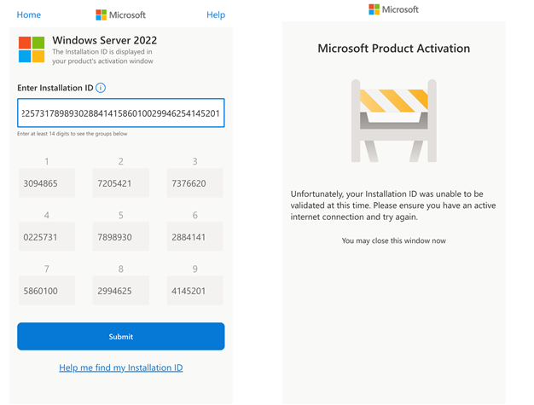Select group 6 box showing 2884141
Image resolution: width=534 pixels, height=405 pixels.
(x=194, y=237)
